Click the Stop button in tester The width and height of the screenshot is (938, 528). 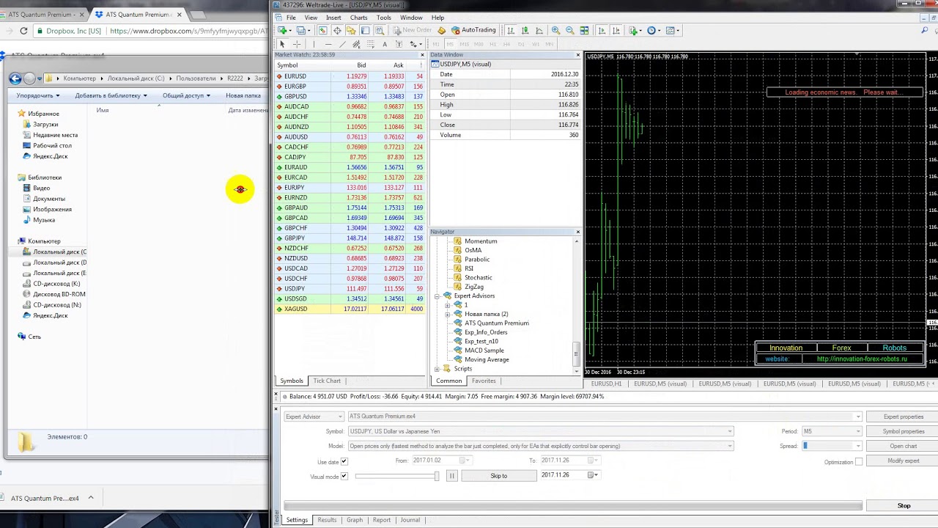[904, 505]
